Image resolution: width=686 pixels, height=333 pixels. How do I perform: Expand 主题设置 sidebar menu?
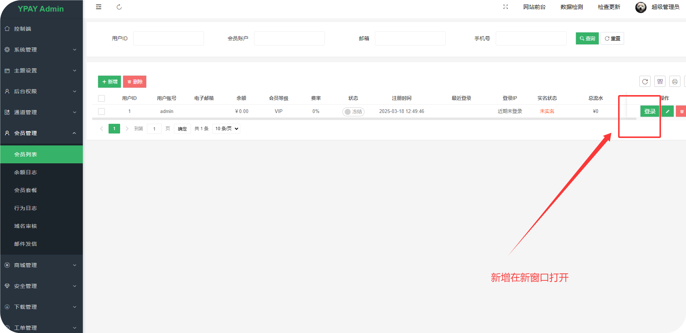(x=41, y=70)
